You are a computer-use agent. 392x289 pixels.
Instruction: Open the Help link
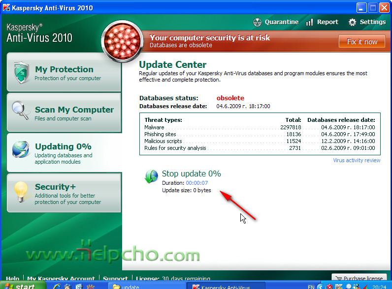tap(12, 278)
